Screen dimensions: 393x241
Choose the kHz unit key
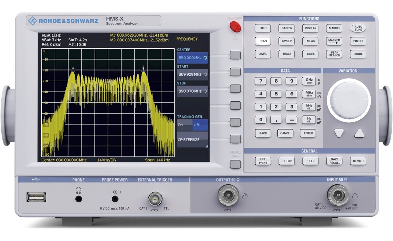[309, 107]
